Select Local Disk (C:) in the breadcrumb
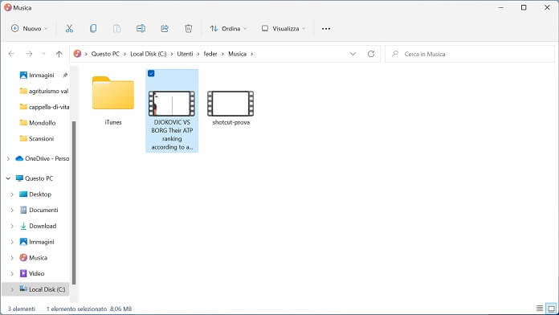 (149, 54)
